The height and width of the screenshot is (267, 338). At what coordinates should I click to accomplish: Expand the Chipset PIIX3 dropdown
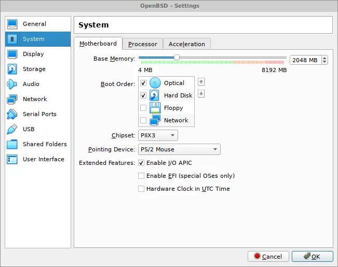[x=158, y=135]
